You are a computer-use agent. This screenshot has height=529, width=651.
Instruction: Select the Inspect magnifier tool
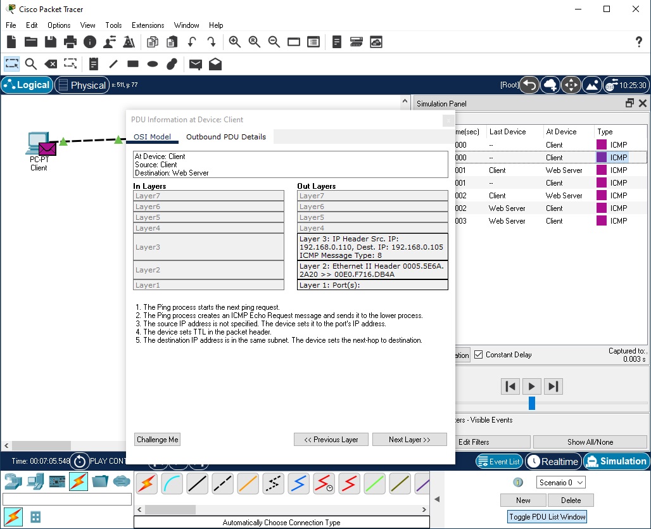31,64
